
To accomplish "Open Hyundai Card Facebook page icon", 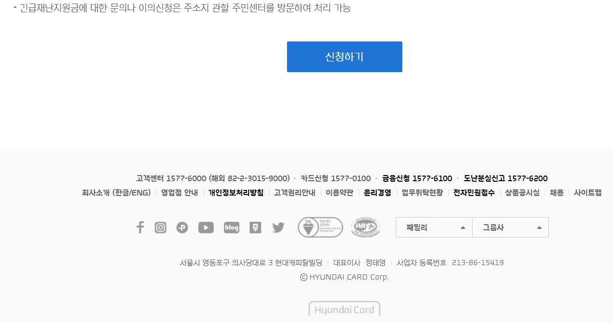I will (140, 227).
